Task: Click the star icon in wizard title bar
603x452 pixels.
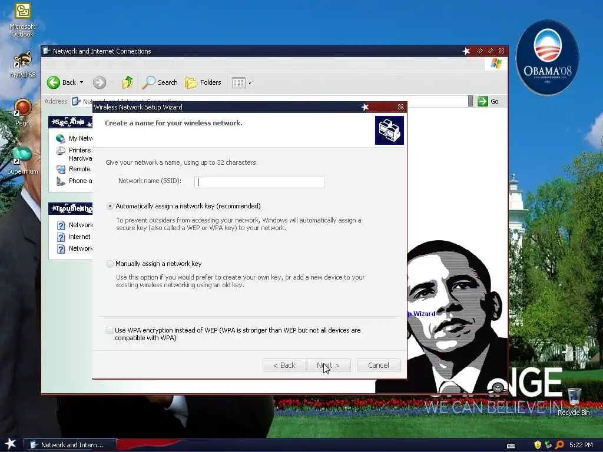Action: 365,107
